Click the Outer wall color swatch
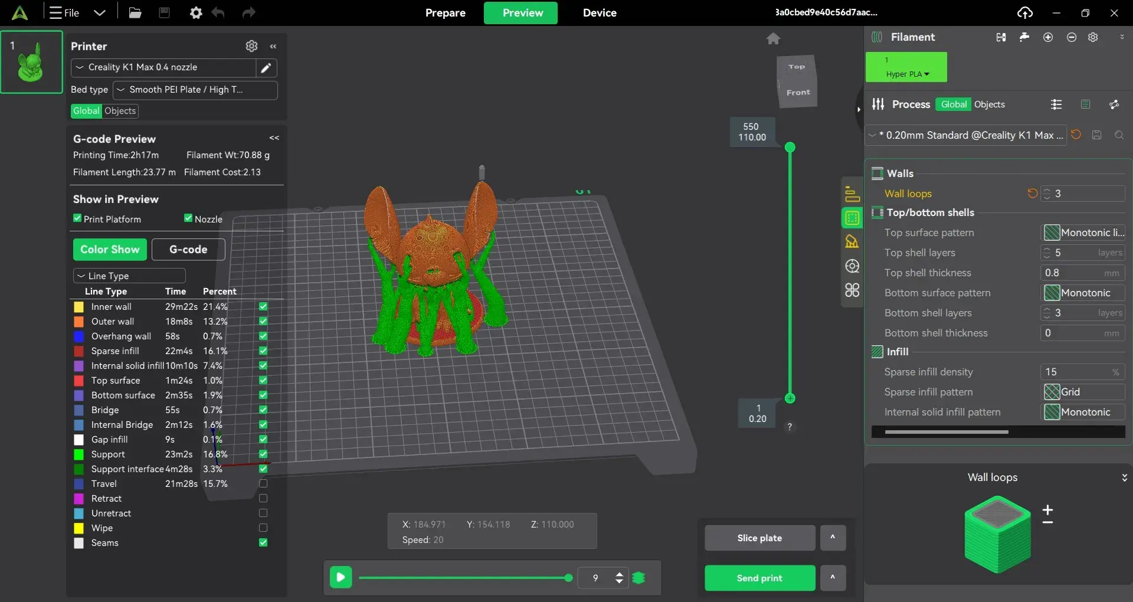This screenshot has width=1133, height=602. (x=78, y=321)
